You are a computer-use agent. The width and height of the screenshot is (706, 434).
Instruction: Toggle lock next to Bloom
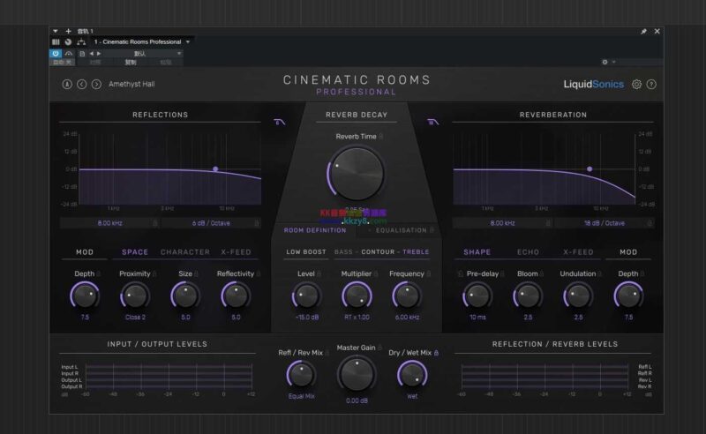542,273
